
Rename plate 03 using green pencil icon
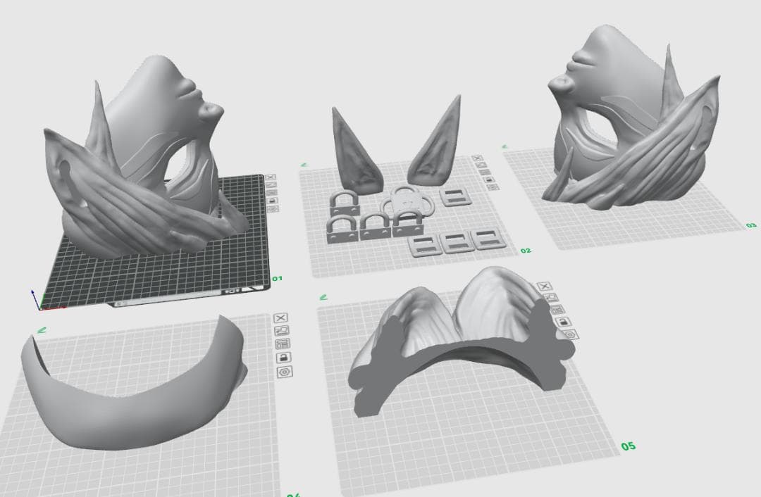coord(505,146)
